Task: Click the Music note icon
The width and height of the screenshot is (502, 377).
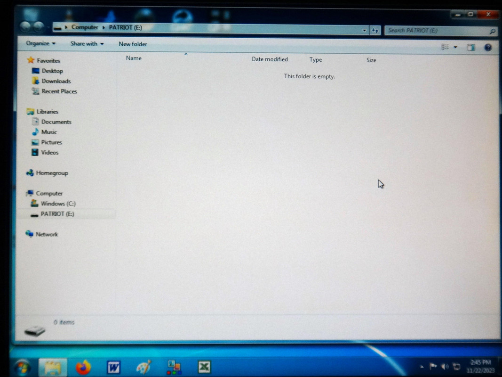Action: 35,132
